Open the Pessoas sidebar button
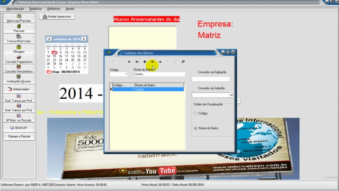The image size is (339, 191). [x=19, y=28]
